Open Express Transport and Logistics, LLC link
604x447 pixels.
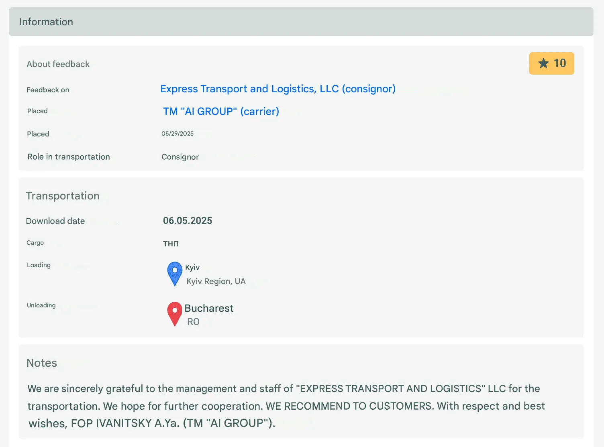coord(278,89)
